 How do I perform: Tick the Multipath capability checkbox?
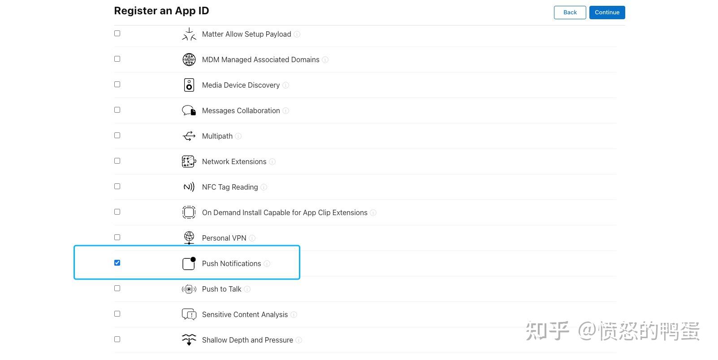(117, 136)
